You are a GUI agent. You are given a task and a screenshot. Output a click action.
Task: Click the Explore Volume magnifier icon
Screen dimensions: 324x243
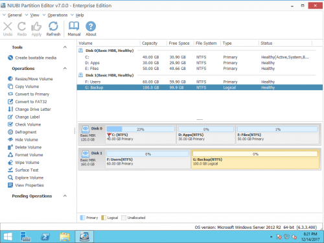coord(10,178)
